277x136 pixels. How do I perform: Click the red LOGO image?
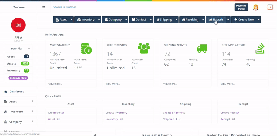(18, 25)
